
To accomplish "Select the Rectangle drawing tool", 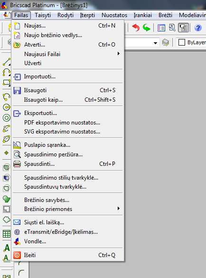I will [x=7, y=83].
